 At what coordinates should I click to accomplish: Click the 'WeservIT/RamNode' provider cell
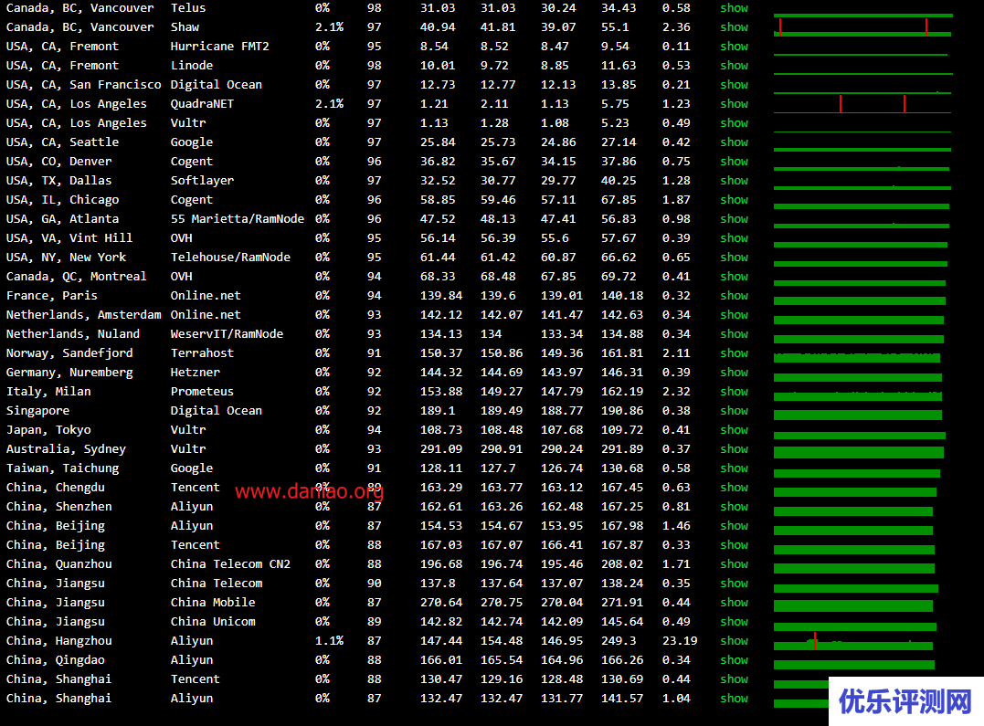click(x=227, y=334)
